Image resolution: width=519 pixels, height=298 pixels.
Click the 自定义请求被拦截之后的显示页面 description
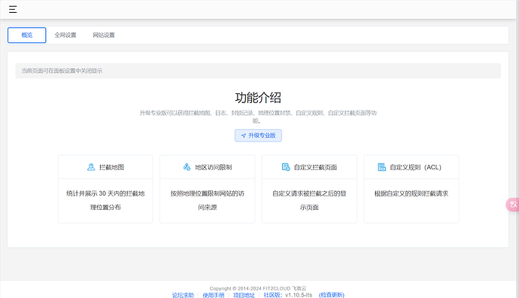tap(309, 200)
